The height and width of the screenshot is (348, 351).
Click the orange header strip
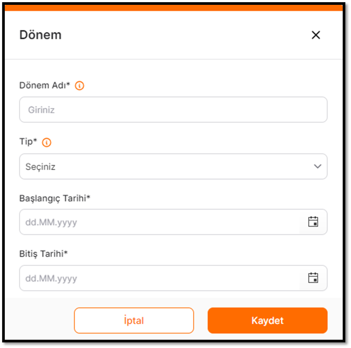point(173,8)
